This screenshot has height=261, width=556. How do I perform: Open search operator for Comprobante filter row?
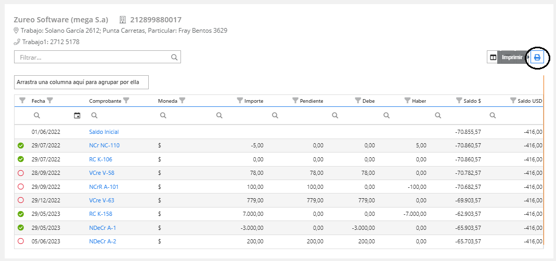point(94,115)
